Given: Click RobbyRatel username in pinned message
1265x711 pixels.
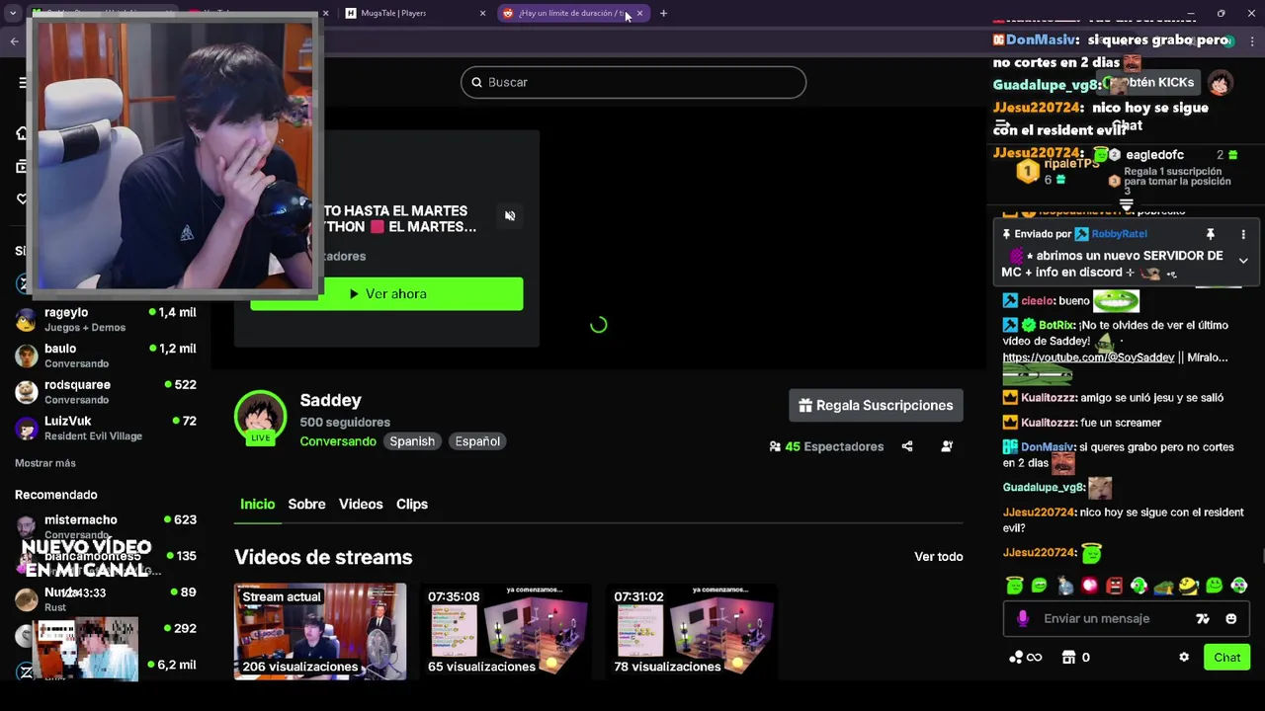Looking at the screenshot, I should (x=1119, y=234).
